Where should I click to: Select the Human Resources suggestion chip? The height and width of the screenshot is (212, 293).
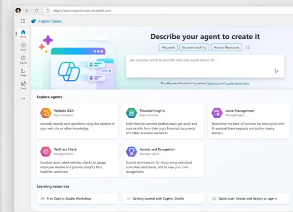[x=226, y=47]
